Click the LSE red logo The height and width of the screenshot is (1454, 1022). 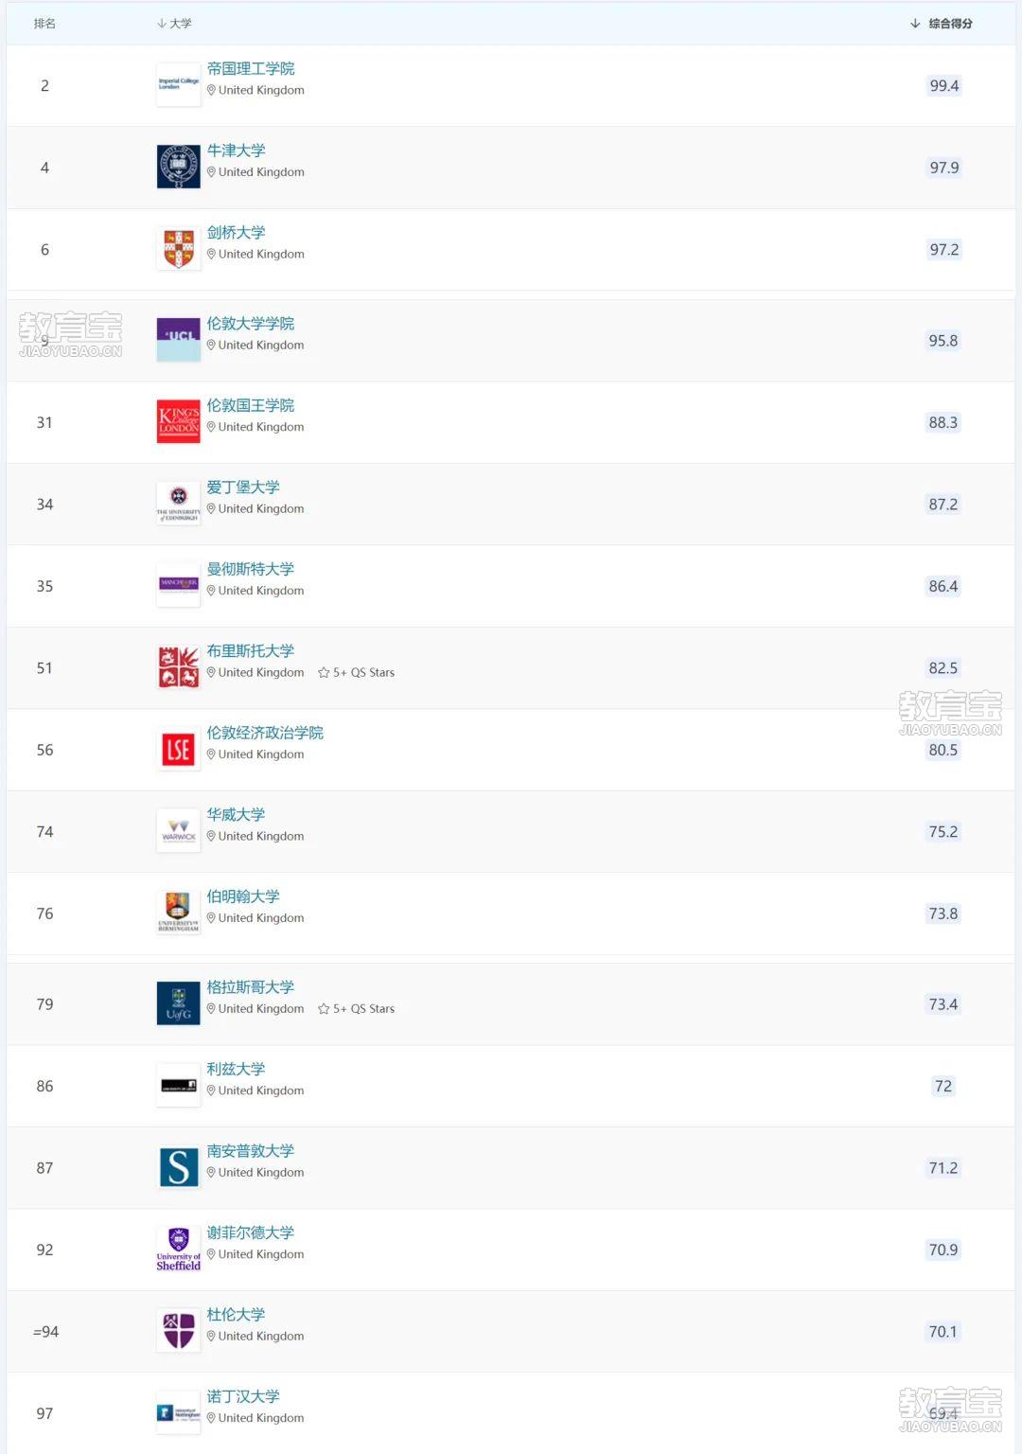coord(179,749)
